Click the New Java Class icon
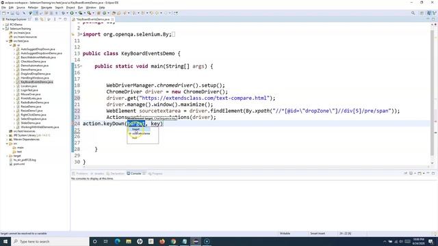 pos(105,13)
